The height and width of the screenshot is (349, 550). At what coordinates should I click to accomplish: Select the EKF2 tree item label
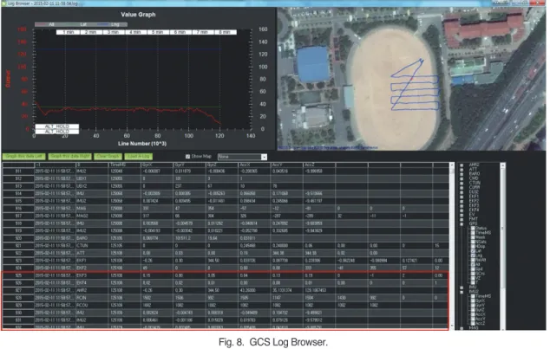coord(474,201)
